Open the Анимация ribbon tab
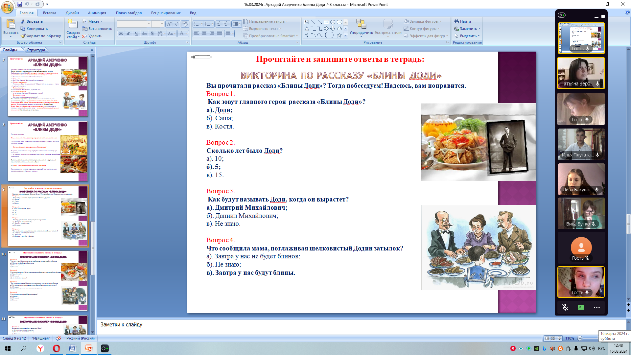631x355 pixels. click(x=97, y=13)
